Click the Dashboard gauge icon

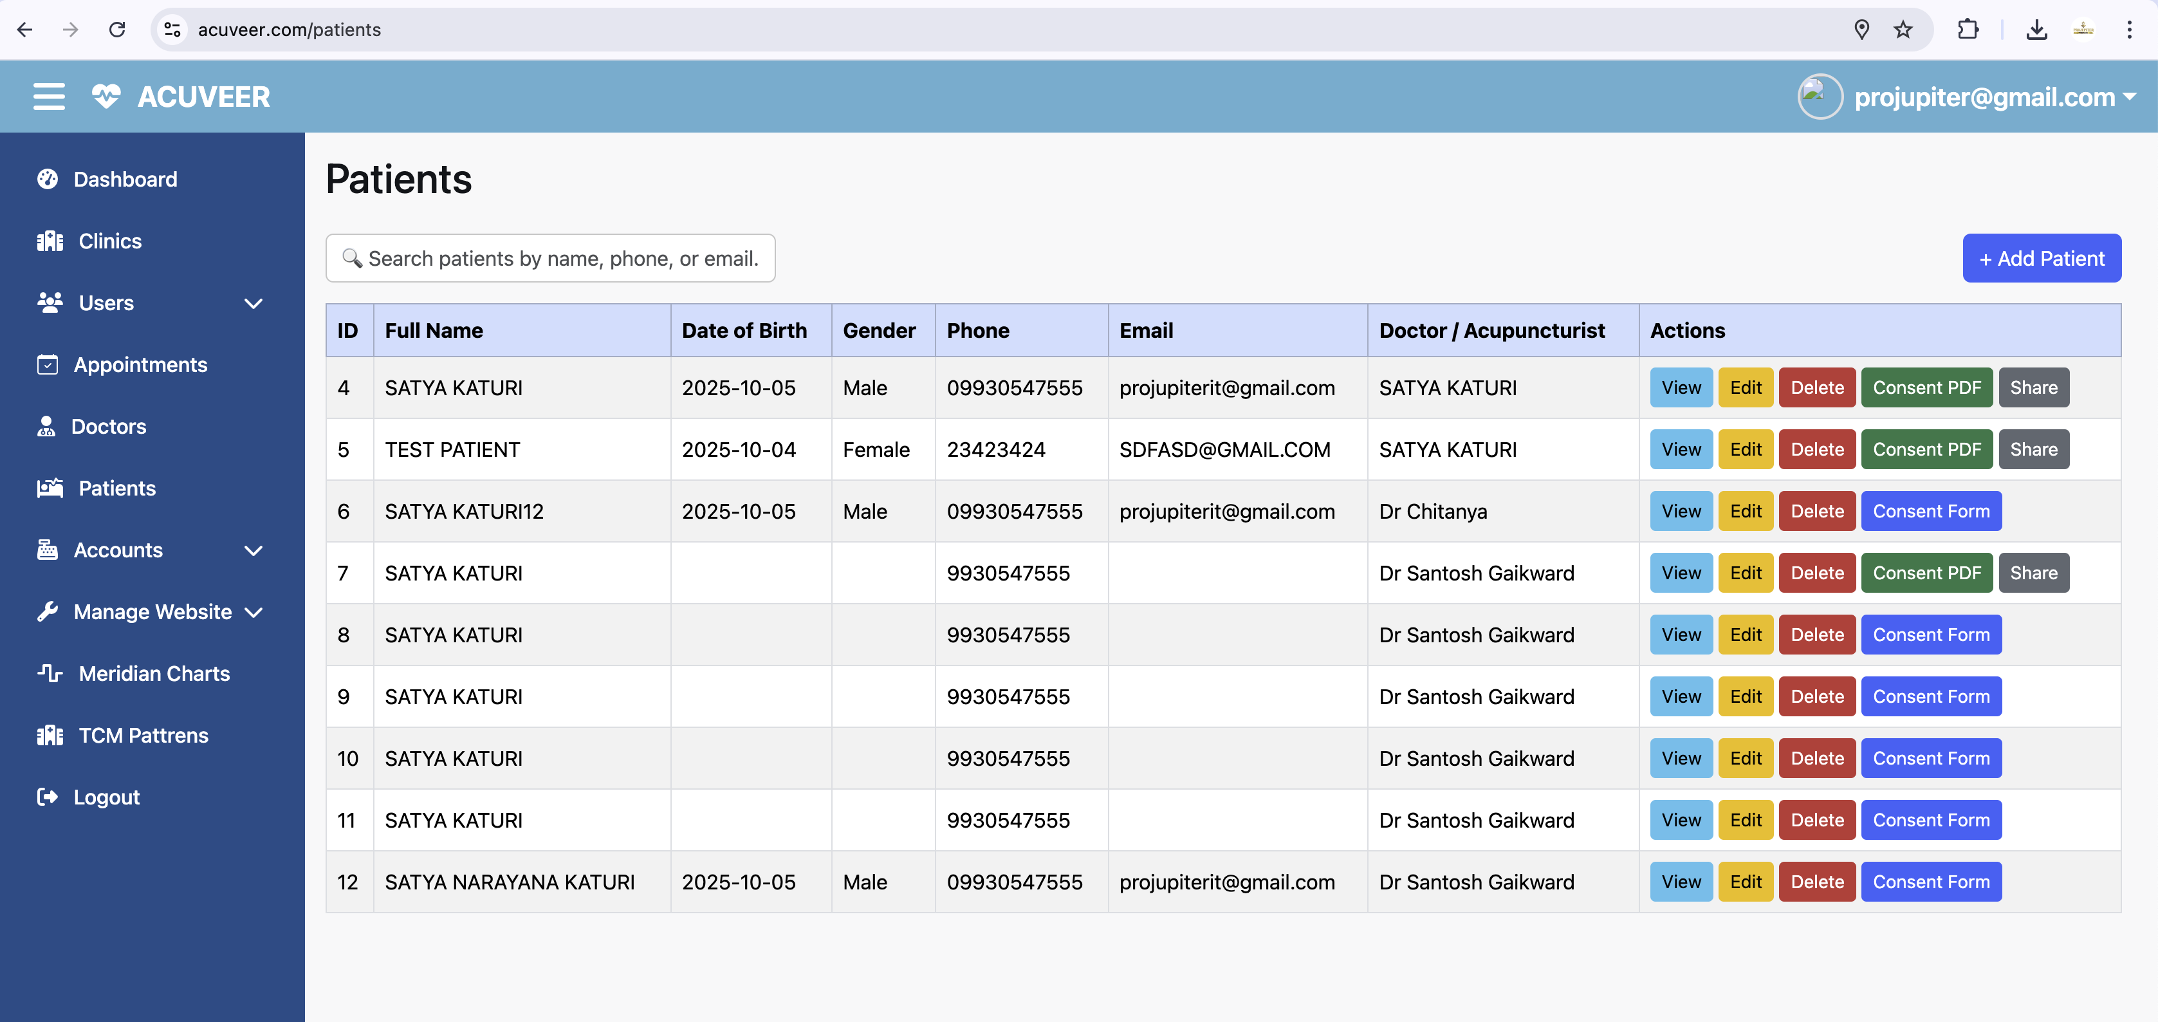click(x=48, y=180)
